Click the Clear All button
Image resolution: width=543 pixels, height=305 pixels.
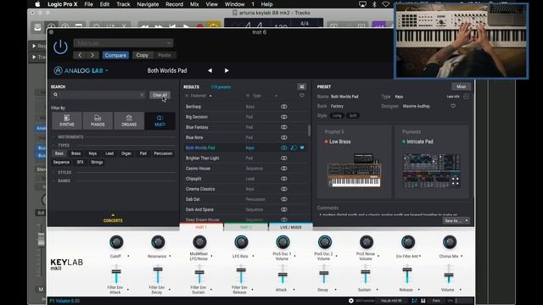160,95
